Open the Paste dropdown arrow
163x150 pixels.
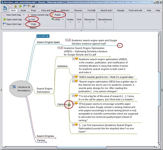click(x=63, y=15)
